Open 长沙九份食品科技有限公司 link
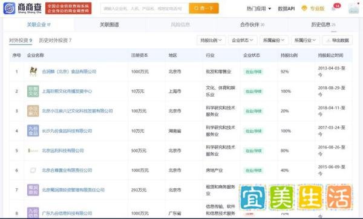 tap(67, 131)
